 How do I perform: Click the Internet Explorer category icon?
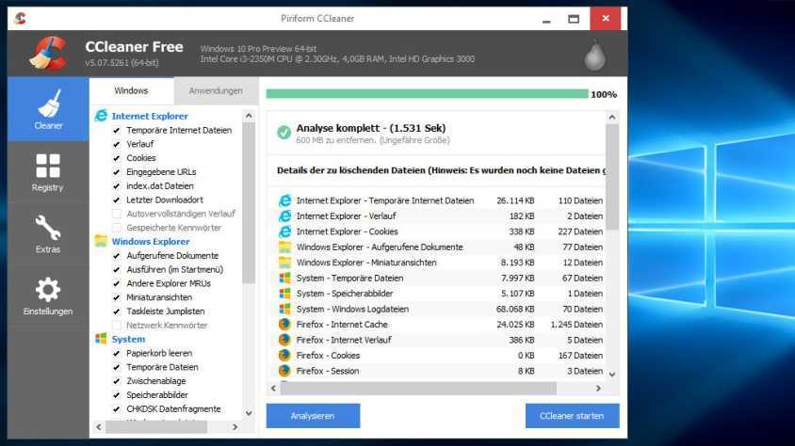(x=101, y=116)
